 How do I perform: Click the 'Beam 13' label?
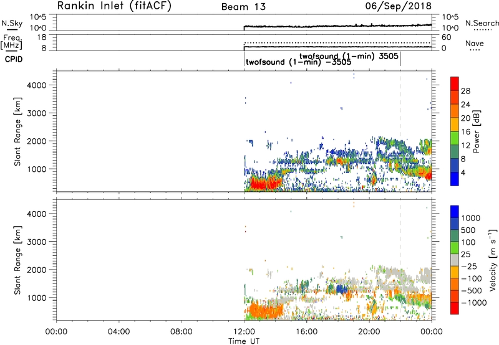243,7
